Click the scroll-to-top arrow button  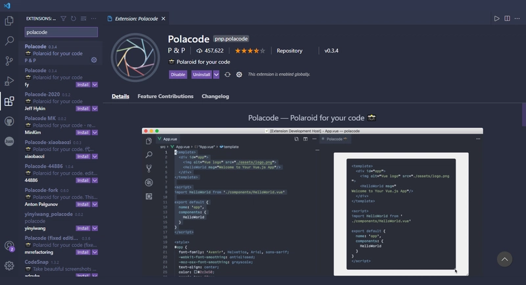tap(504, 259)
